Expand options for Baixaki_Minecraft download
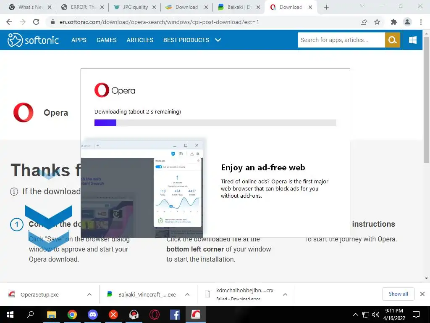430x323 pixels. click(x=187, y=294)
